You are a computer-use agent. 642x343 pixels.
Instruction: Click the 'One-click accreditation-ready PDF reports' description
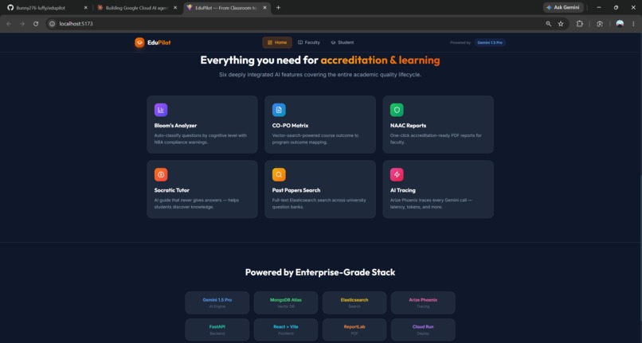coord(436,138)
